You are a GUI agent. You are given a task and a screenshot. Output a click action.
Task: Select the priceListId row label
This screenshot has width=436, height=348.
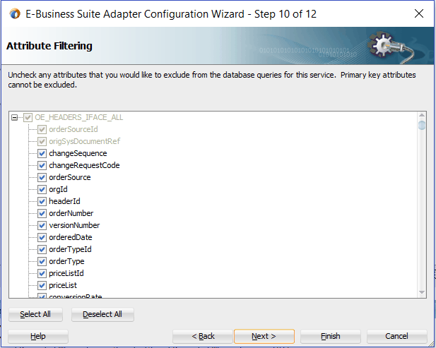pos(66,273)
